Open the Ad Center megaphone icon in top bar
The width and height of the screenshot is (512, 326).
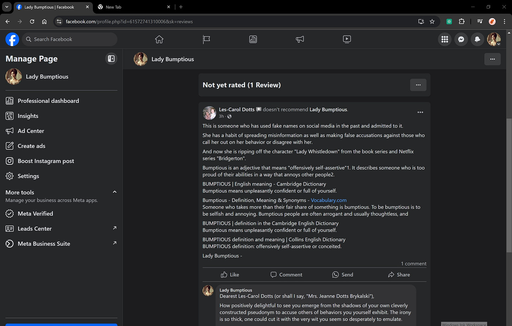(x=300, y=39)
